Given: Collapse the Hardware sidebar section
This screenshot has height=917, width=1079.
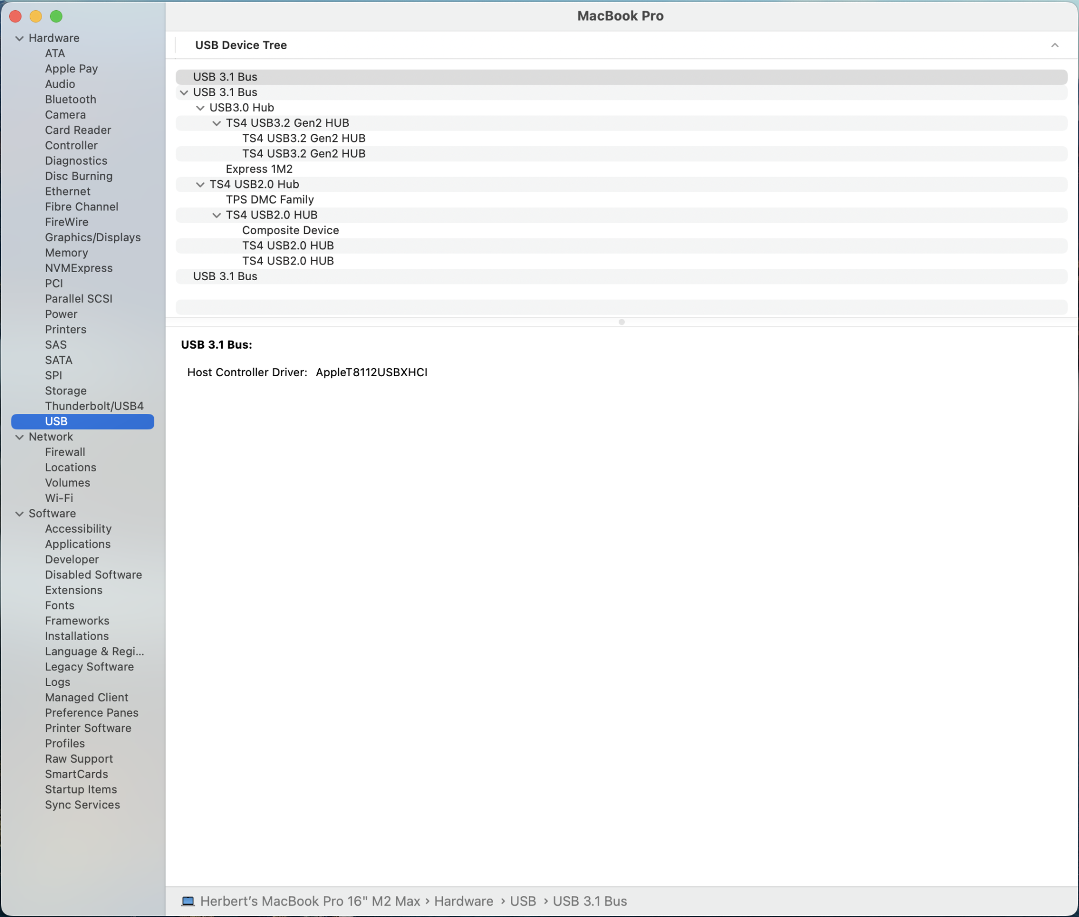Looking at the screenshot, I should point(19,38).
